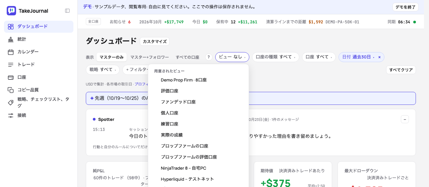Choose the 個人口座 view
Viewport: 429px width, 187px height.
point(198,113)
